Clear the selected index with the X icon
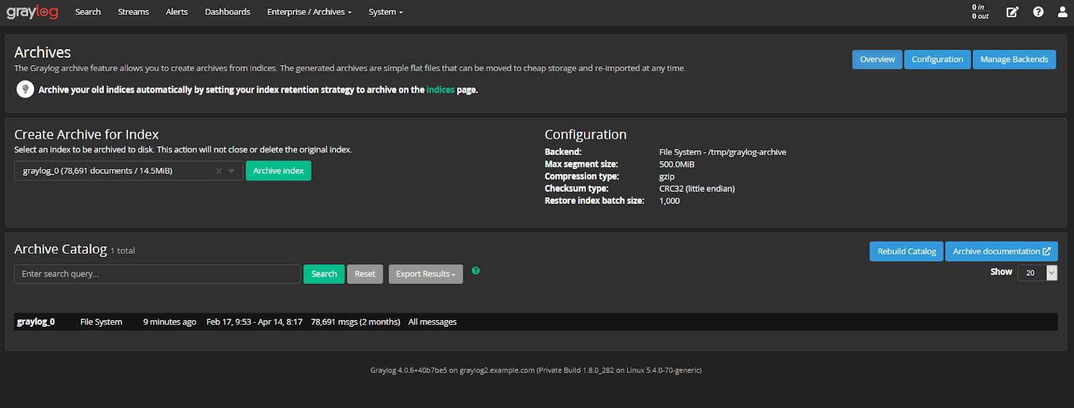The width and height of the screenshot is (1074, 408). pos(219,171)
